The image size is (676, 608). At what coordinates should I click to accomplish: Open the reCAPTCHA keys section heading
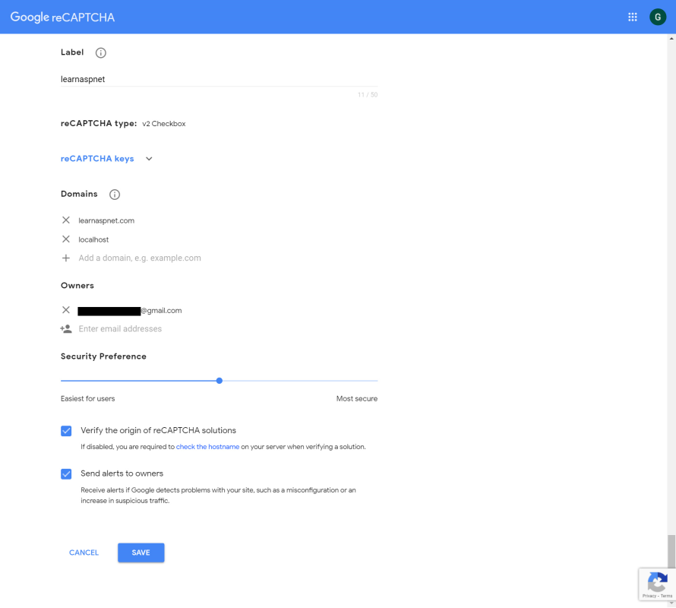click(97, 159)
